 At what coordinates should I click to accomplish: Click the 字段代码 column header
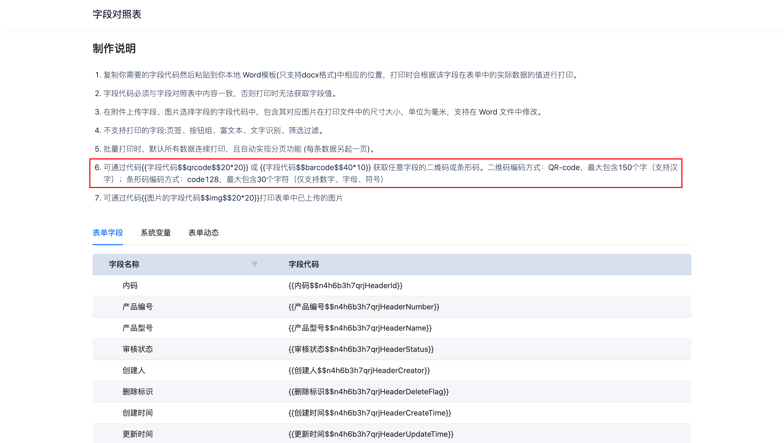pos(304,264)
